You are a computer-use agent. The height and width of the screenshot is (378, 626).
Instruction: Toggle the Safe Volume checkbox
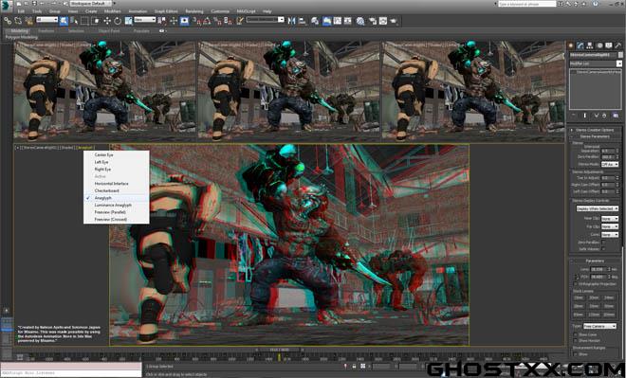603,249
